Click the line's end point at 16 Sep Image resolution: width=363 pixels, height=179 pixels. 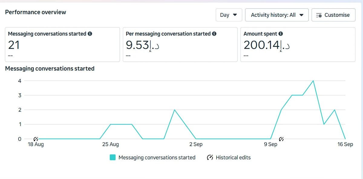(345, 139)
